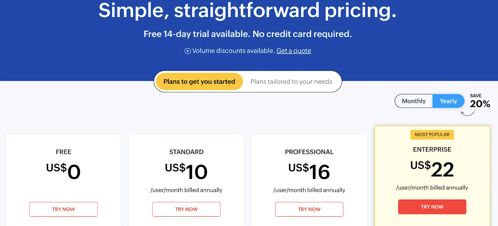Click TRY NOW on the Free plan
The width and height of the screenshot is (498, 226).
point(63,209)
